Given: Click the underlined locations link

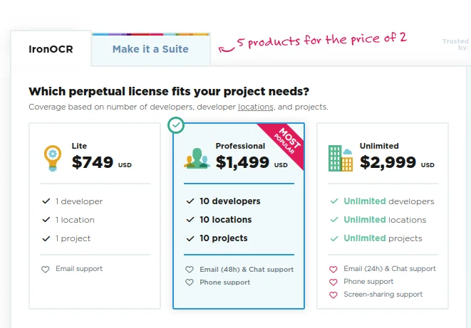Looking at the screenshot, I should 255,107.
